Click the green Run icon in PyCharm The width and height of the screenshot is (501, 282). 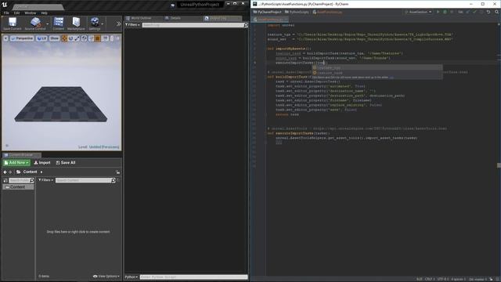point(438,12)
